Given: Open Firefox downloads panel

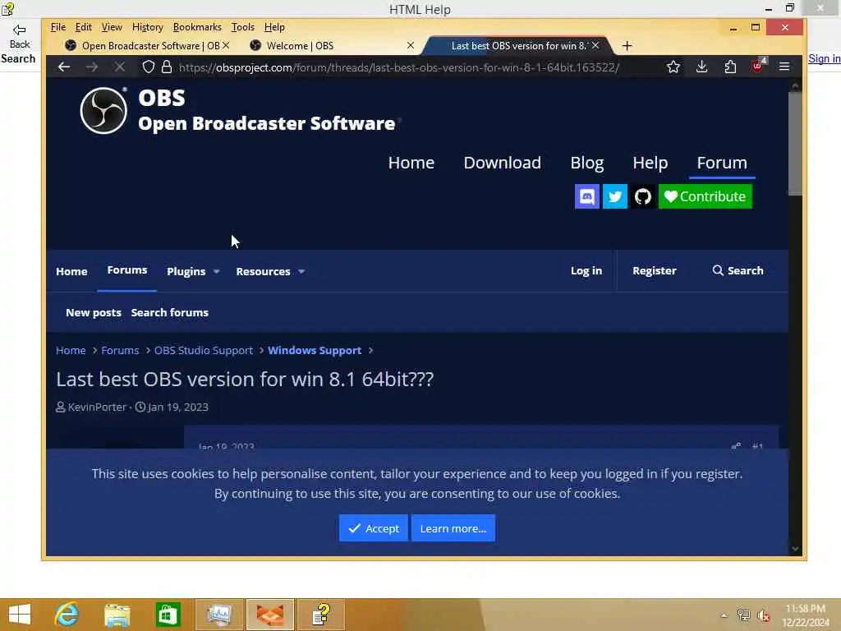Looking at the screenshot, I should point(701,67).
